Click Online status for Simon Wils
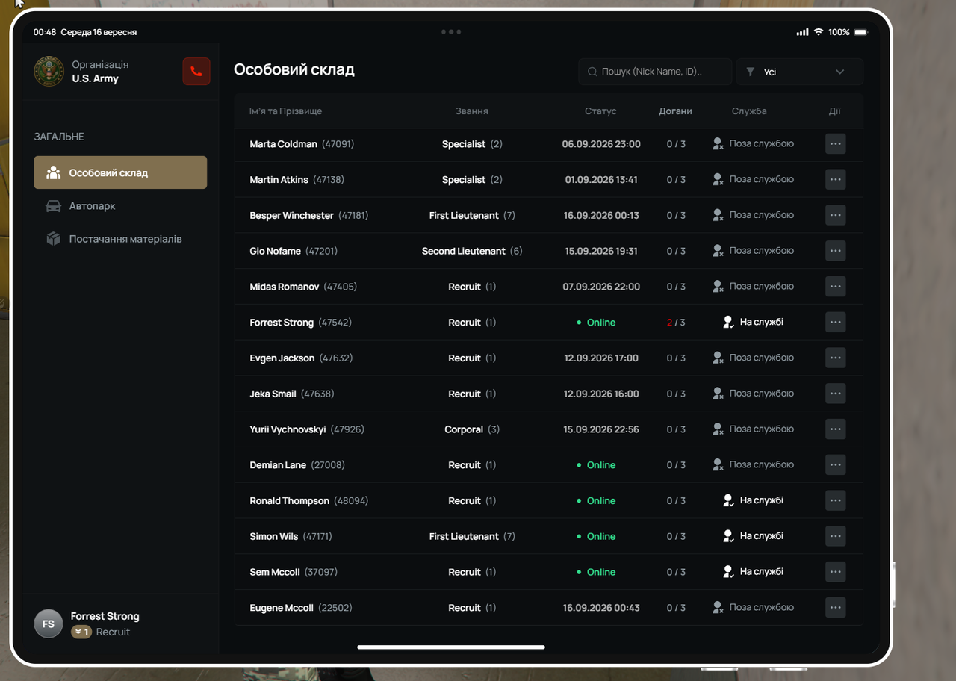Screen dimensions: 956x681 (x=596, y=536)
